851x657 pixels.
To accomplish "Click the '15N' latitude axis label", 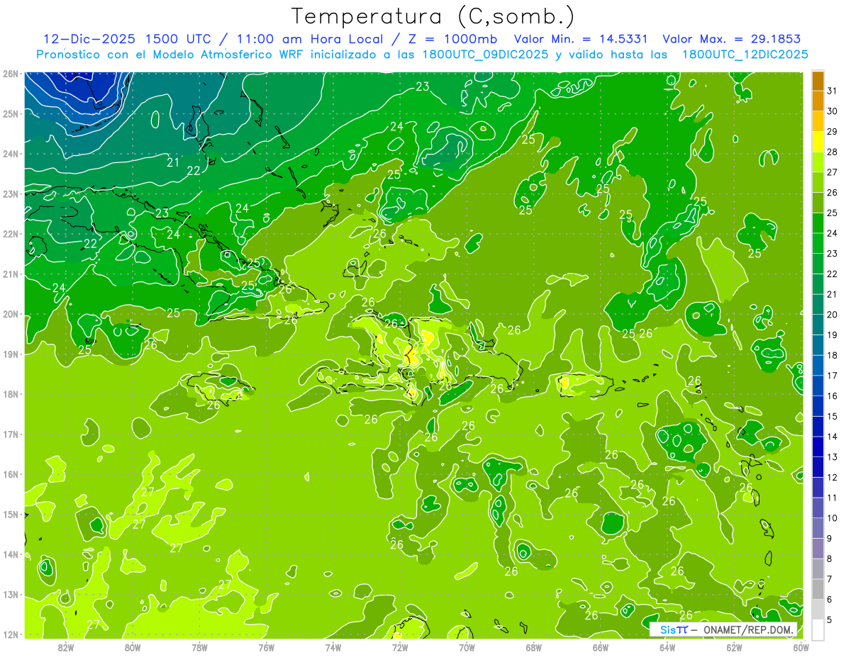I will pos(11,514).
